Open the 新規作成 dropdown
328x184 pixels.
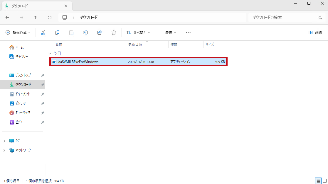tap(18, 33)
